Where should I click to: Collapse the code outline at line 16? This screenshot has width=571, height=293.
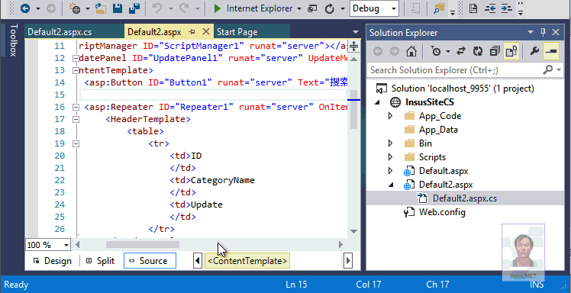point(76,107)
